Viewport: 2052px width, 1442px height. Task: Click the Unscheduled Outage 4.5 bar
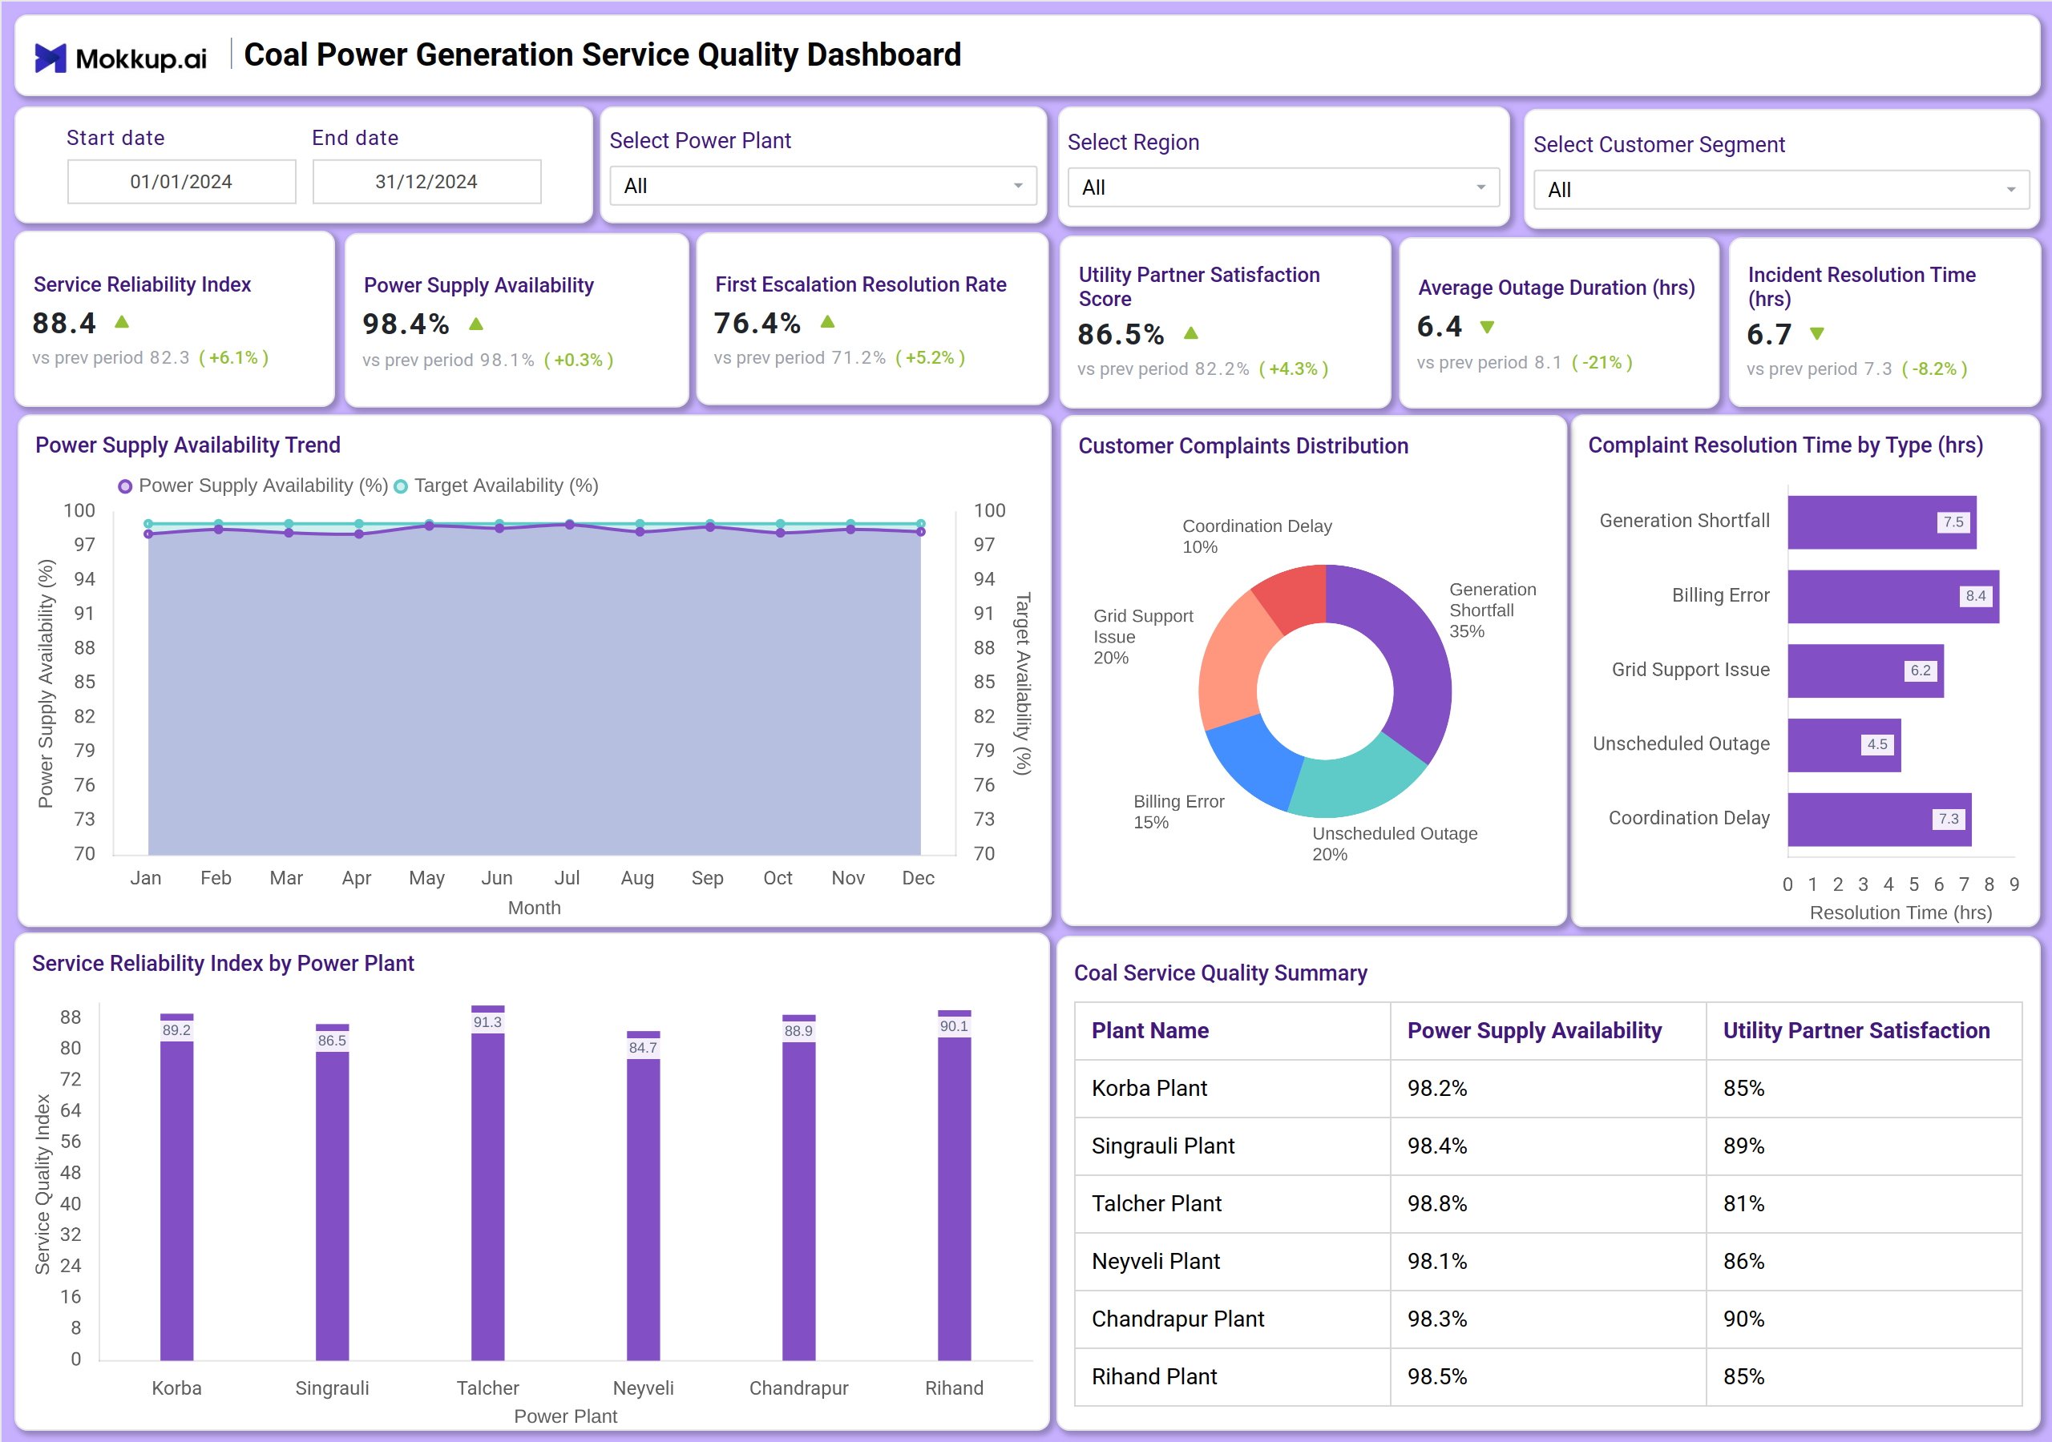pyautogui.click(x=1844, y=744)
